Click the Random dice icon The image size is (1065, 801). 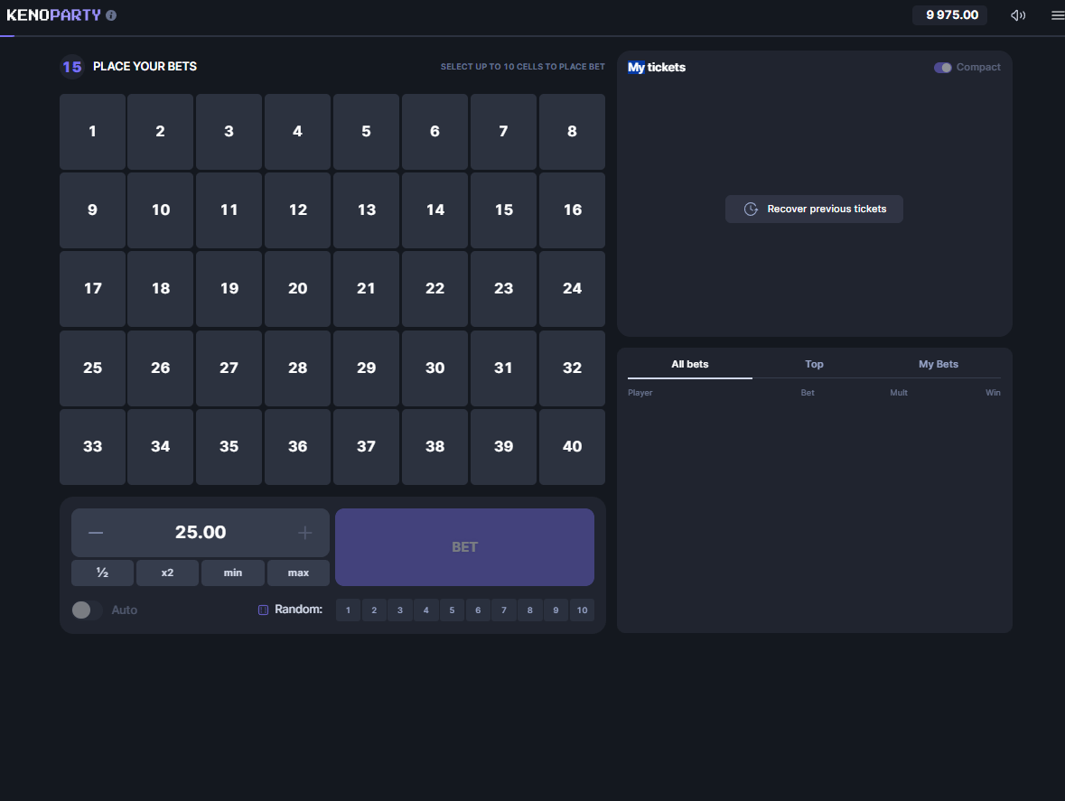tap(264, 610)
